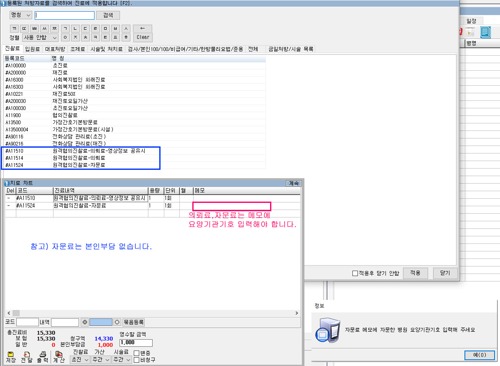500x366 pixels.
Task: Expand the 정렬 사용 안함 dropdown
Action: pos(40,37)
